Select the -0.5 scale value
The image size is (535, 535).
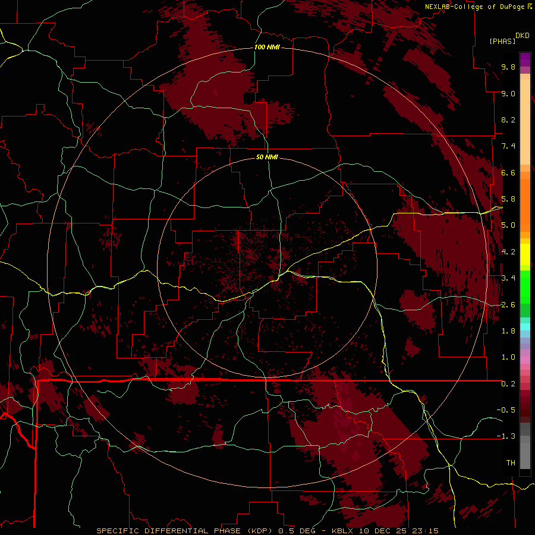pyautogui.click(x=506, y=410)
